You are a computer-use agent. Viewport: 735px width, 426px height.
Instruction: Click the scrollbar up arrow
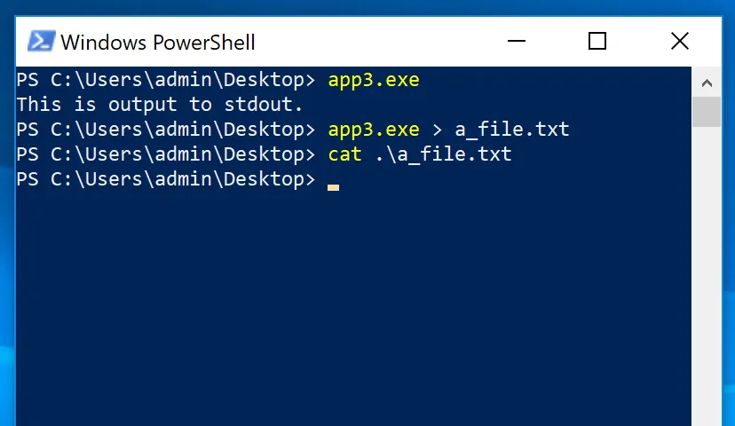coord(707,83)
